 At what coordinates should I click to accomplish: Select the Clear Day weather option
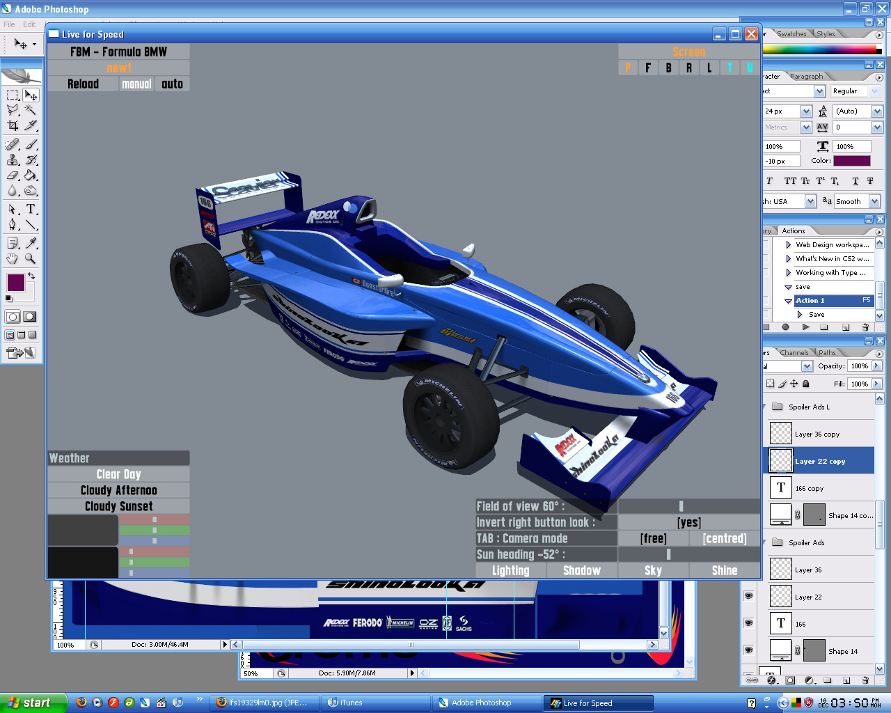click(x=118, y=474)
